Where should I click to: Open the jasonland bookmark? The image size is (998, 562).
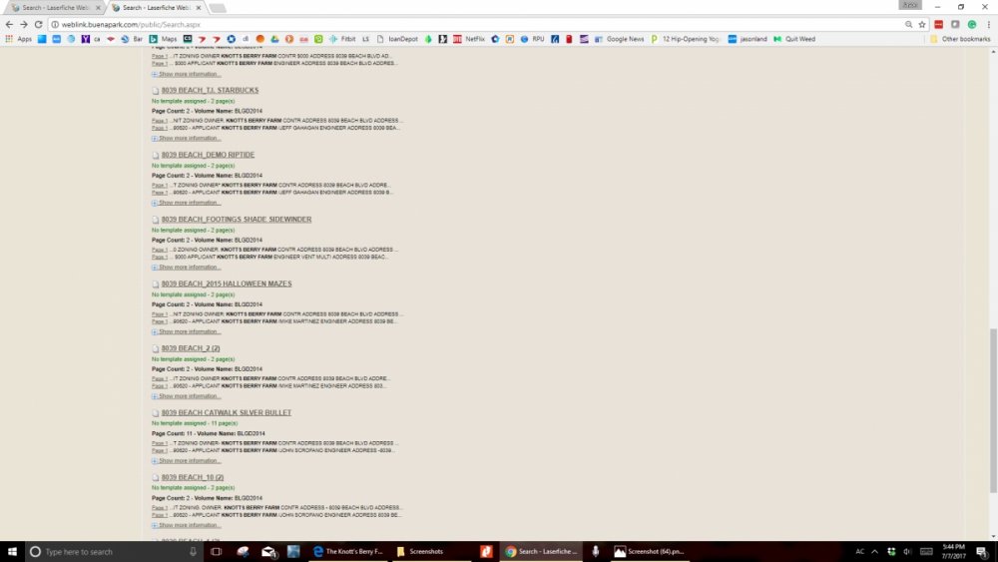[748, 39]
